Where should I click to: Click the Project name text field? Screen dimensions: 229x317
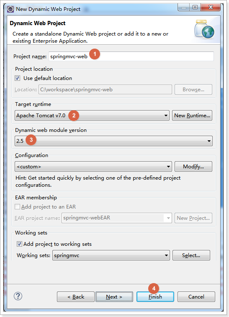point(131,57)
